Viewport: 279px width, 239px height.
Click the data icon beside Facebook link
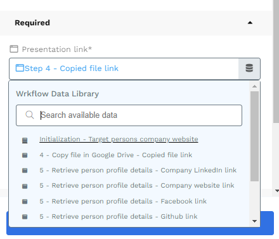(x=25, y=202)
